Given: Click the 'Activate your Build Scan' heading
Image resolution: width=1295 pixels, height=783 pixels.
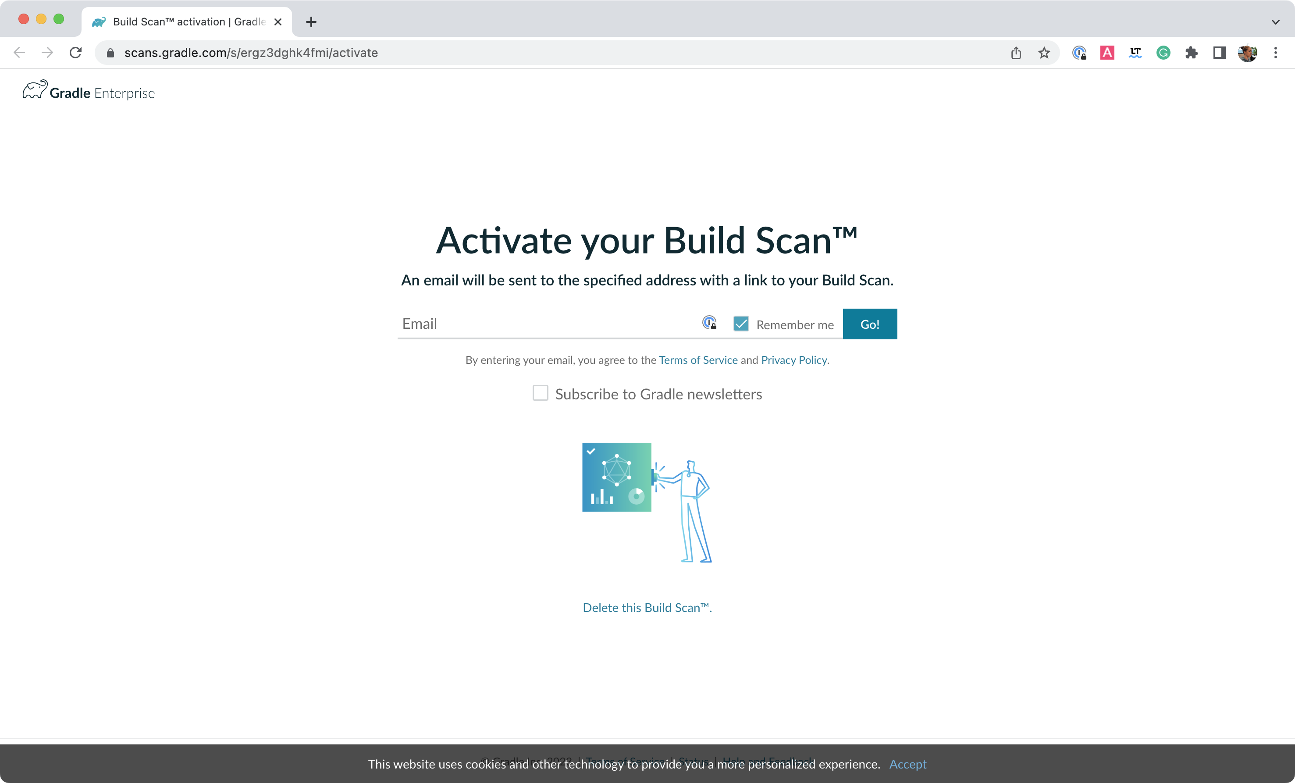Looking at the screenshot, I should click(x=647, y=241).
